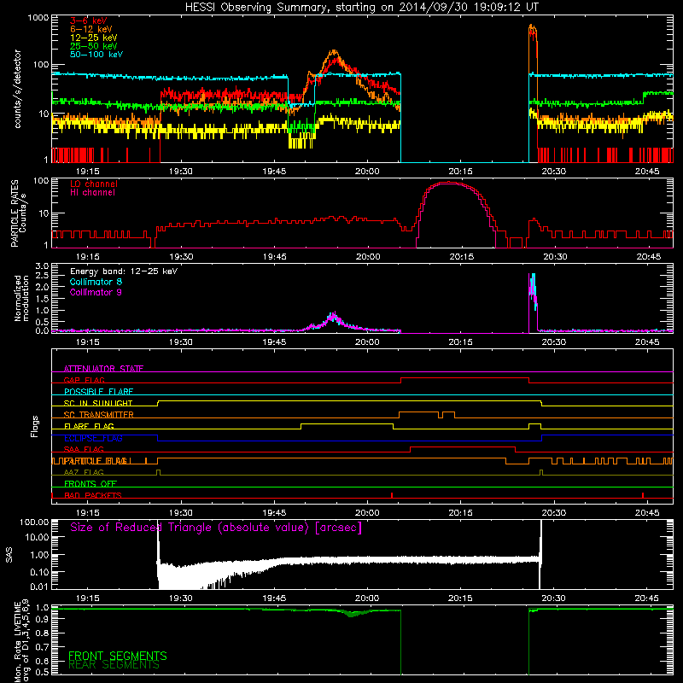683x683 pixels.
Task: Click the HESSI Observing Summary plot title
Action: pyautogui.click(x=361, y=8)
